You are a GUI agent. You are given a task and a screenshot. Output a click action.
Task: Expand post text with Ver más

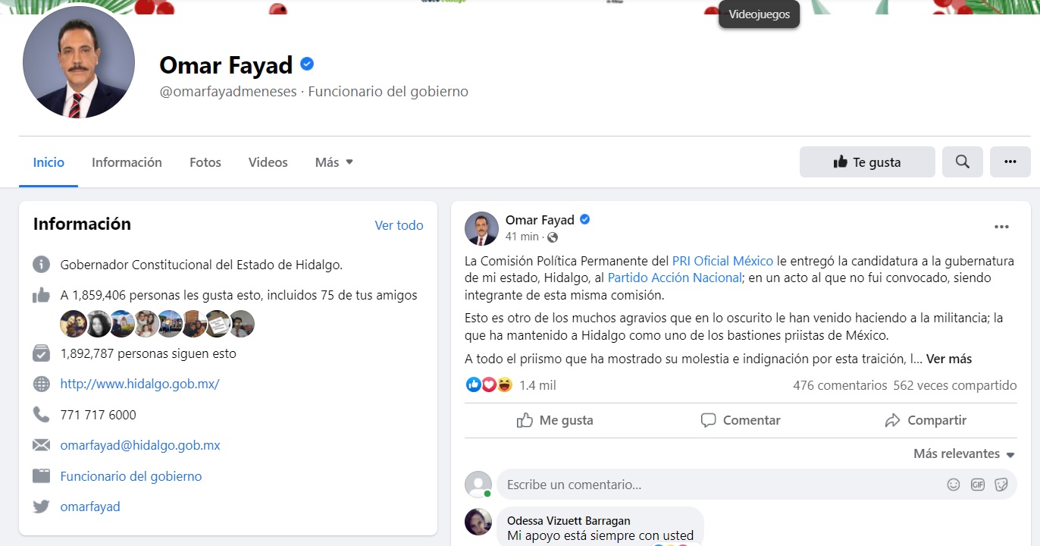949,359
